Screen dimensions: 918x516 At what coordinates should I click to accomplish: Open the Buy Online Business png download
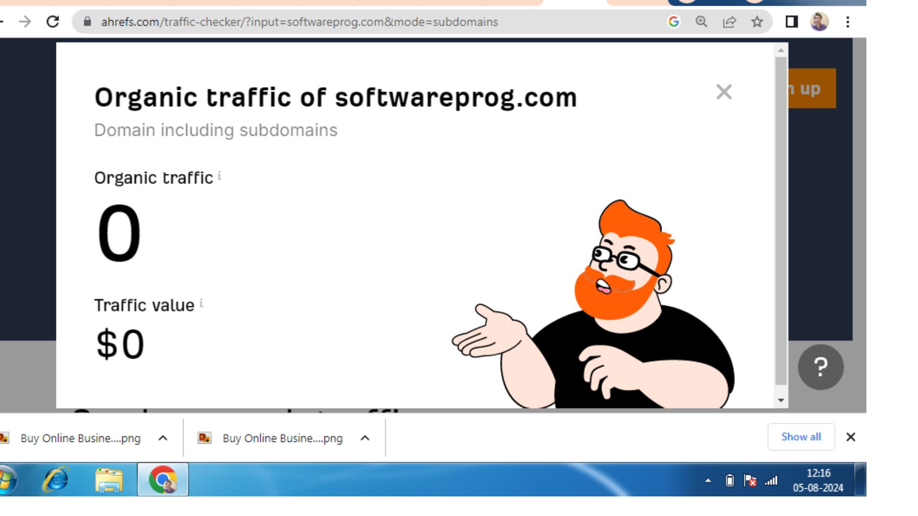coord(80,437)
